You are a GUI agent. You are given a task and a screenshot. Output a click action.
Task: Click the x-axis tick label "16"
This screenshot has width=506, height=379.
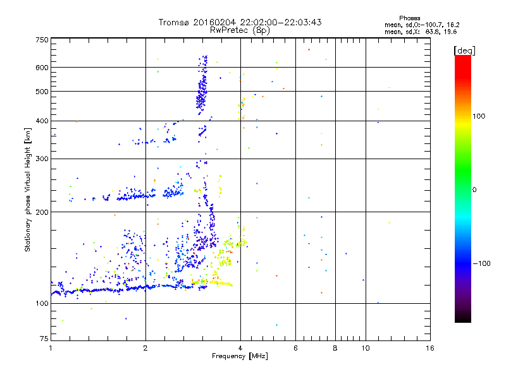[x=430, y=348]
